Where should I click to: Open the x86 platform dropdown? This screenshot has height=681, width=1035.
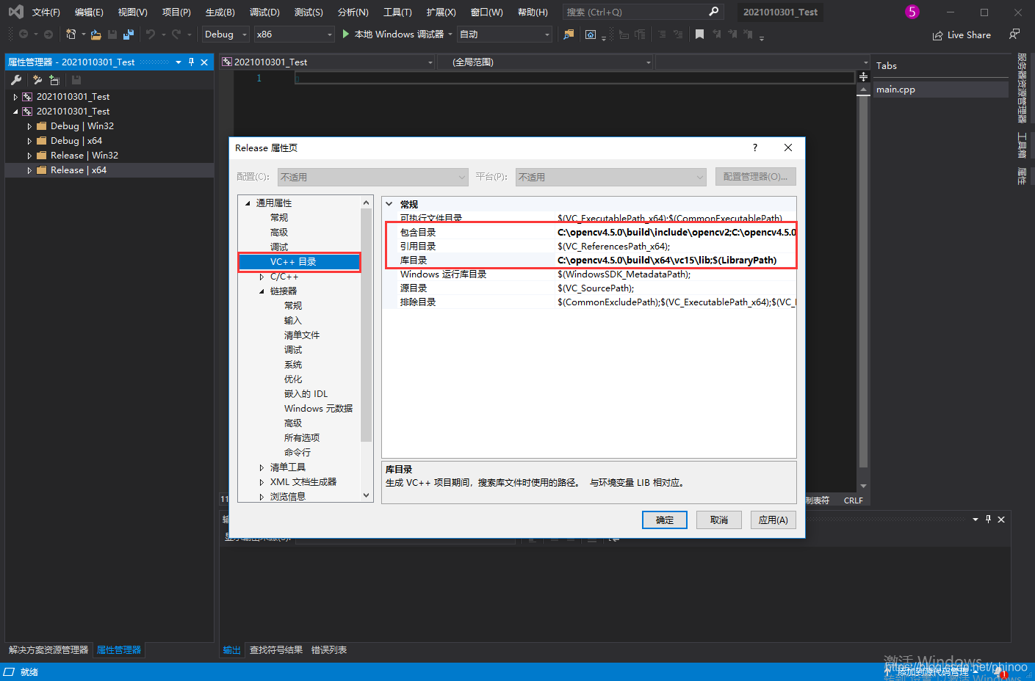295,34
